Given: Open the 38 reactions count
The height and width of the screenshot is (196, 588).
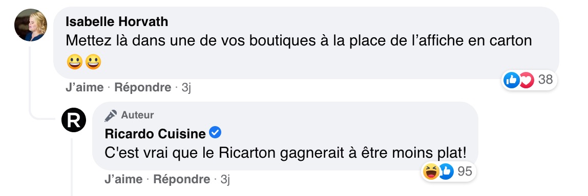Looking at the screenshot, I should 545,79.
